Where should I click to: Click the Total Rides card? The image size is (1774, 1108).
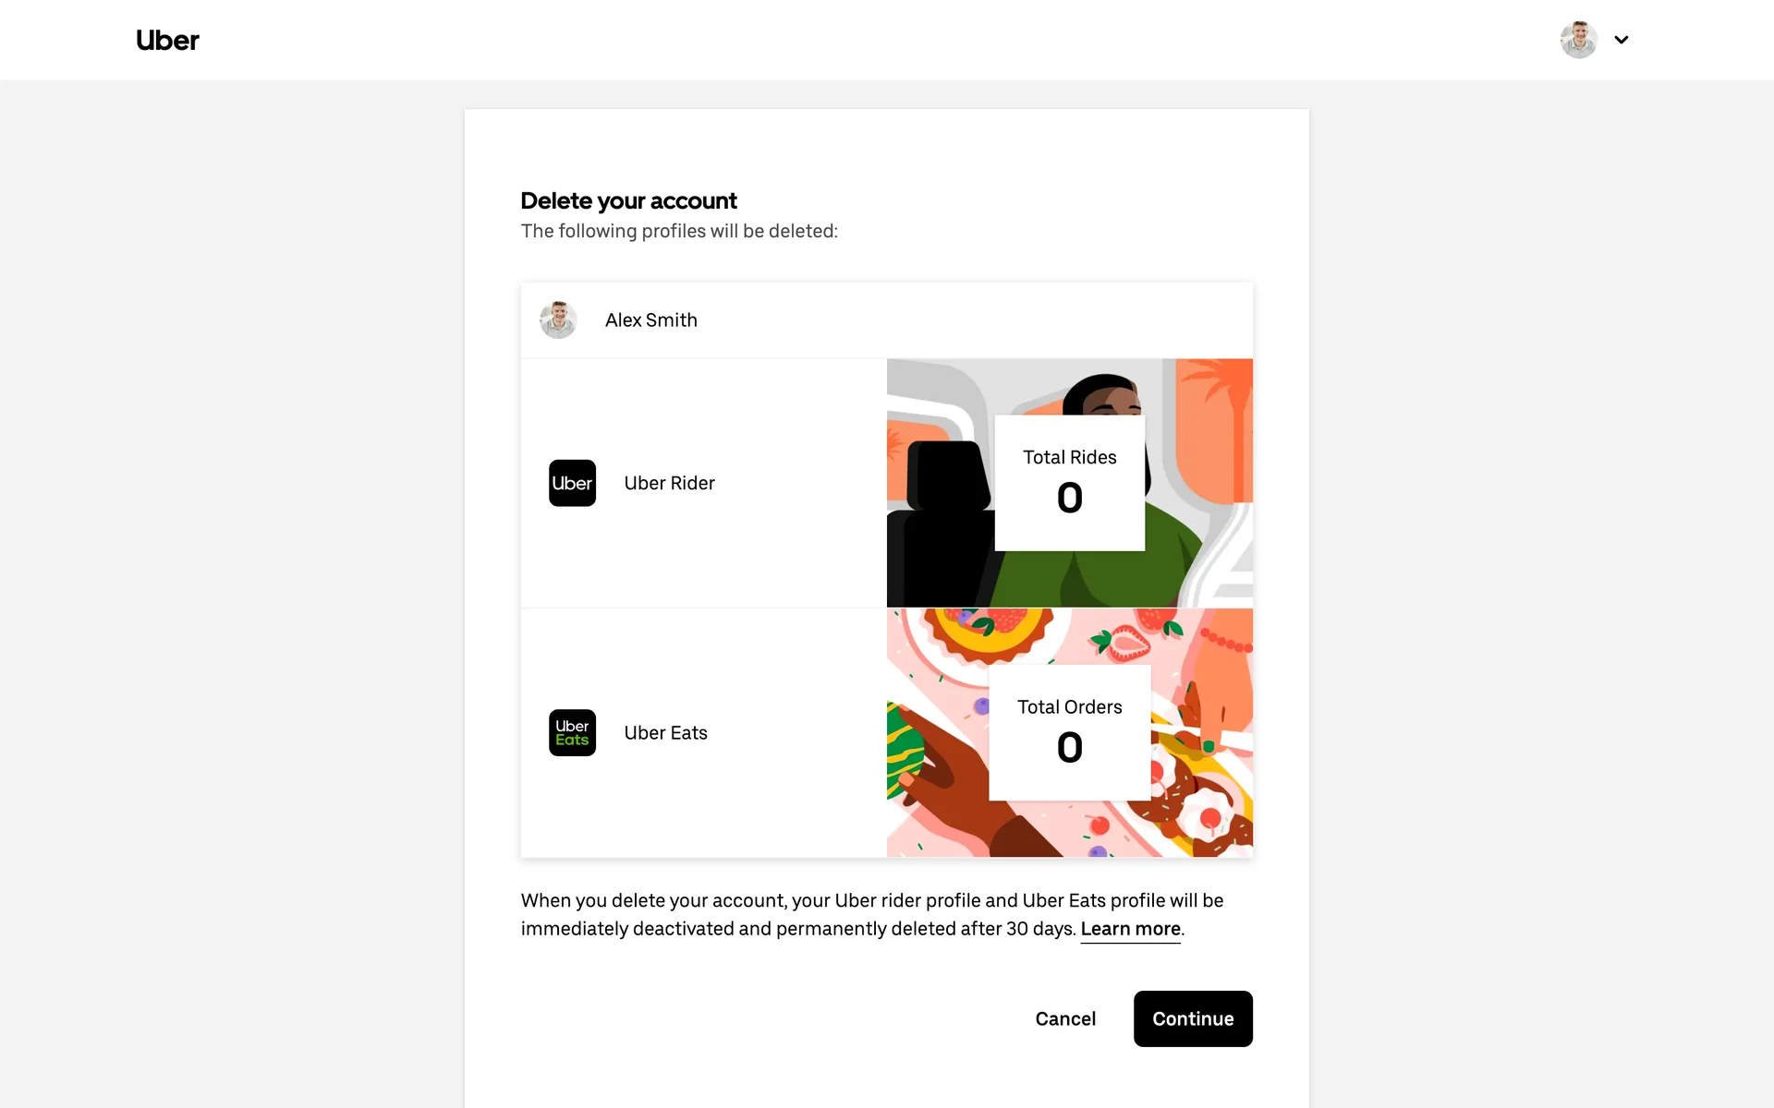coord(1069,483)
